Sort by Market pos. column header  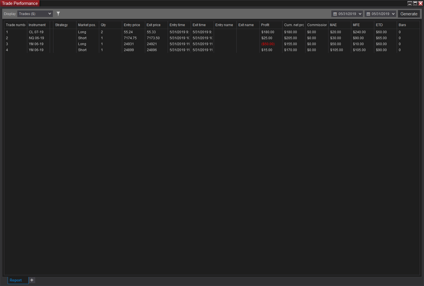click(88, 25)
